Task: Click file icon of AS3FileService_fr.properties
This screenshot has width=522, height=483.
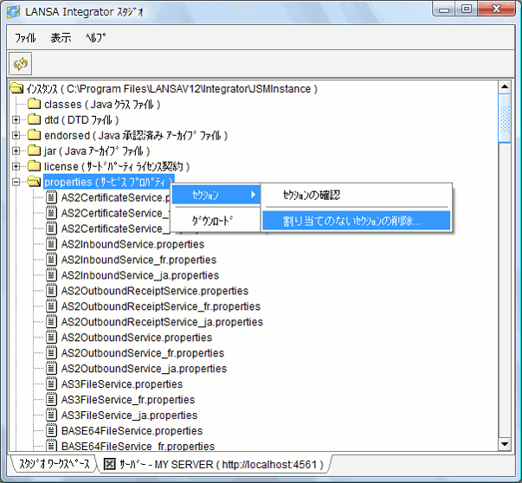Action: [x=51, y=399]
